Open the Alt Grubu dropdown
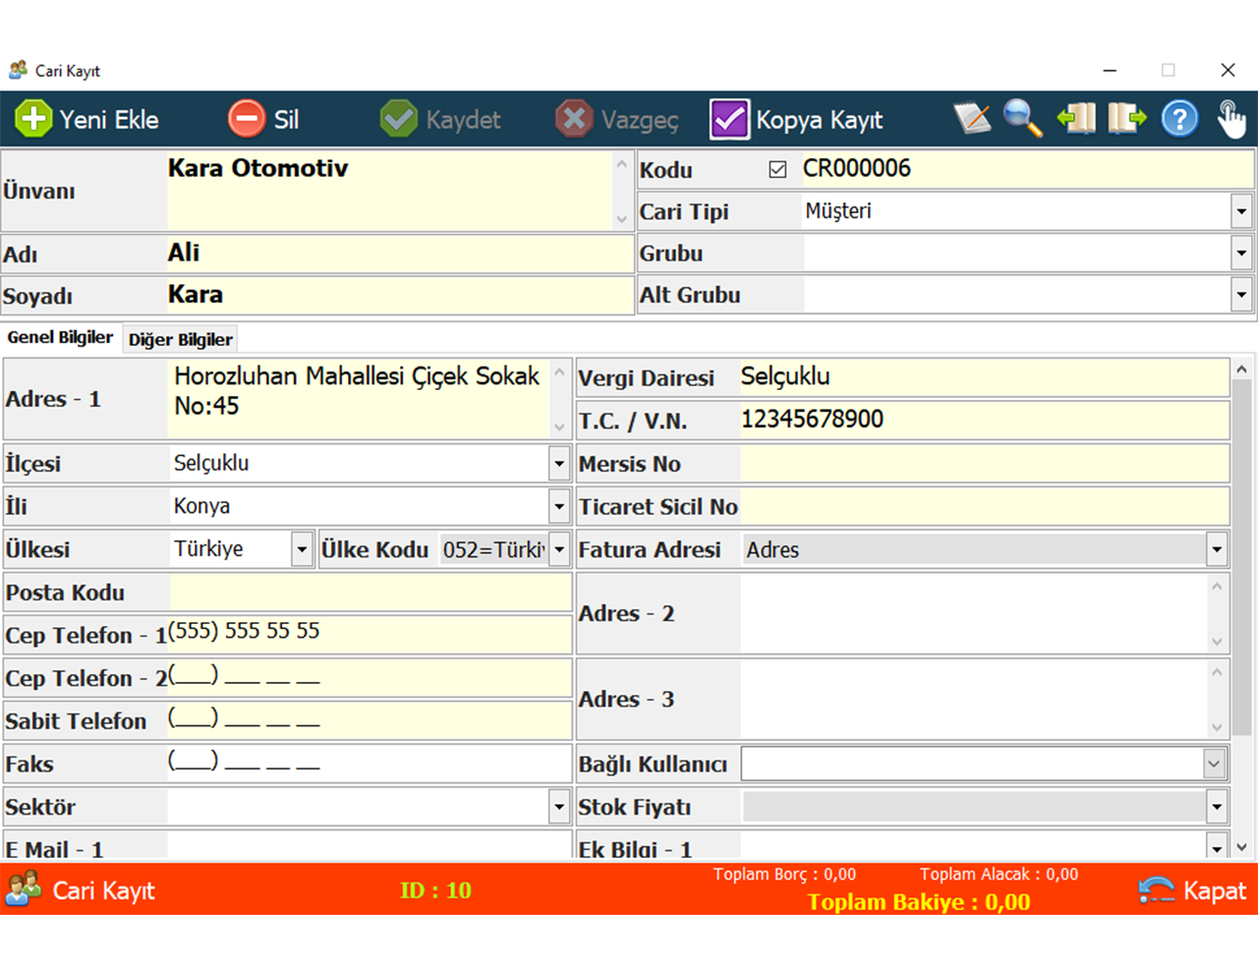Image resolution: width=1258 pixels, height=967 pixels. click(x=1241, y=295)
